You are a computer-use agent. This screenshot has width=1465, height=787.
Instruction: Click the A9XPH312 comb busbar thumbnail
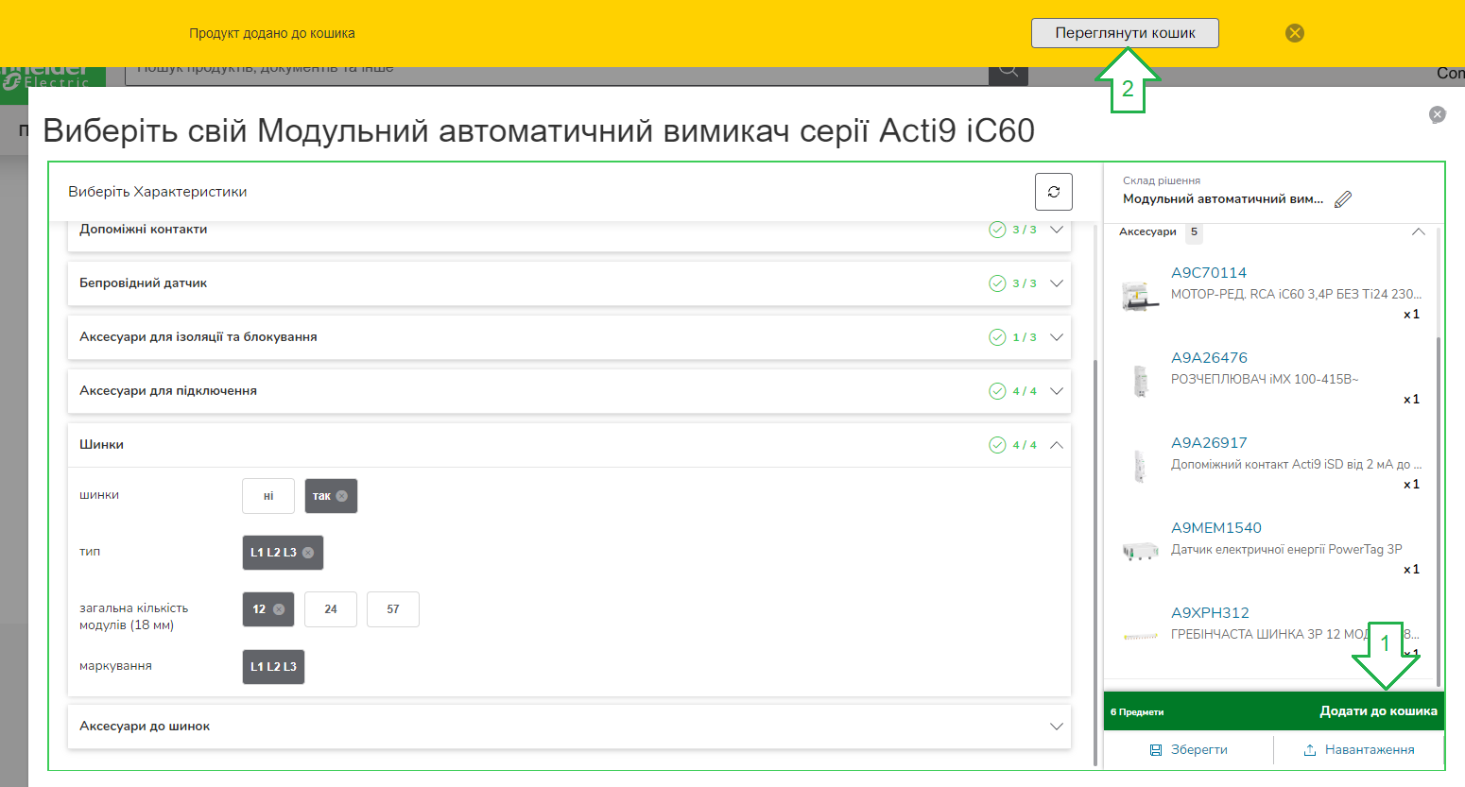point(1140,636)
